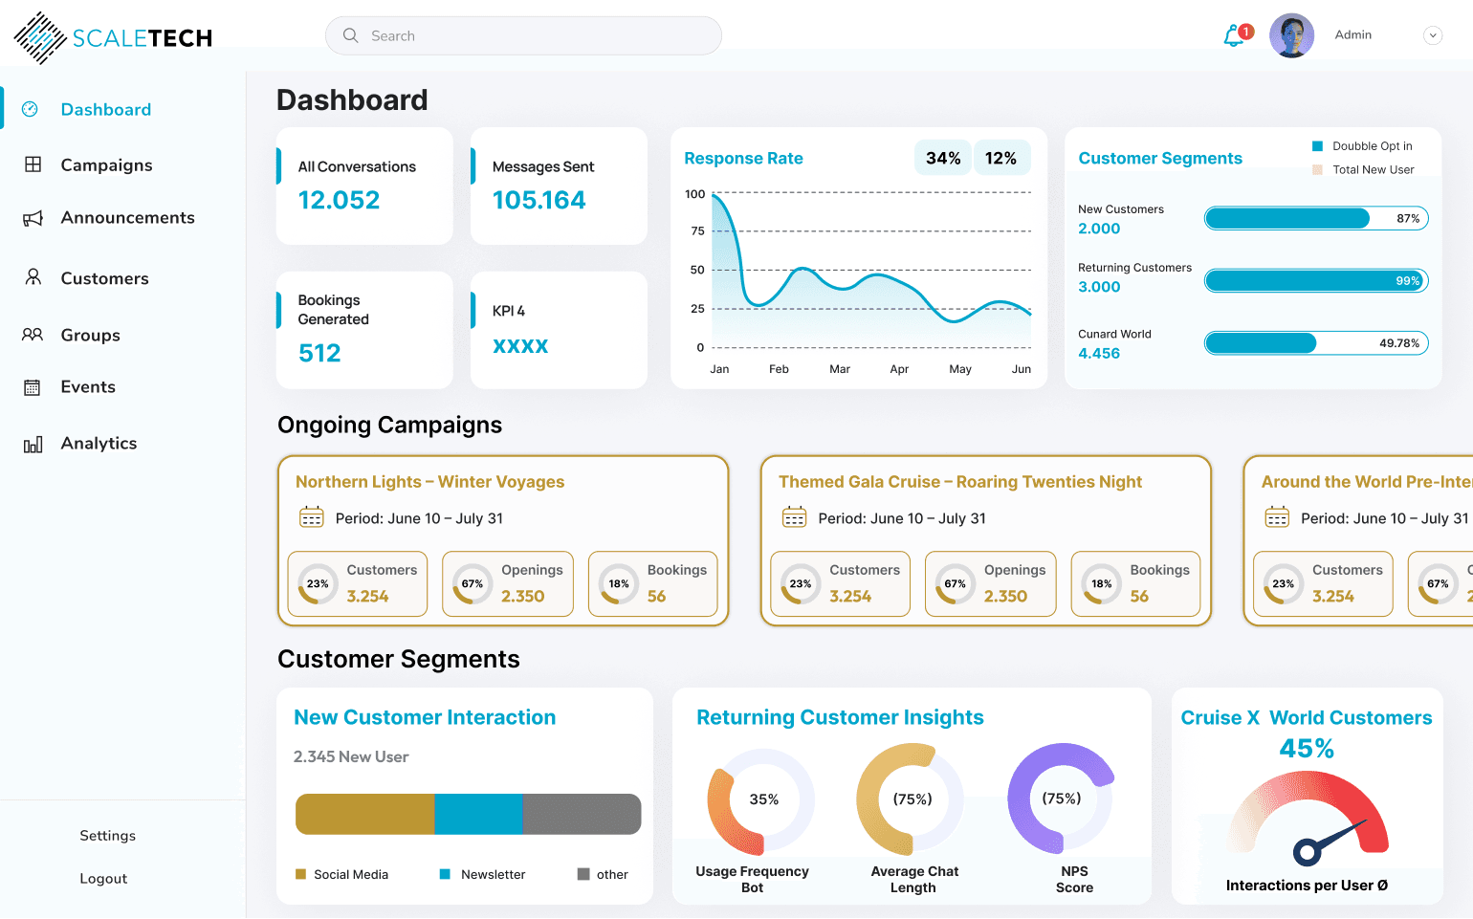Open KPI 4 card

pos(559,331)
